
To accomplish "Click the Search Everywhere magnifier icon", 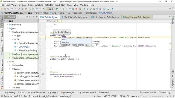I will click(x=170, y=8).
